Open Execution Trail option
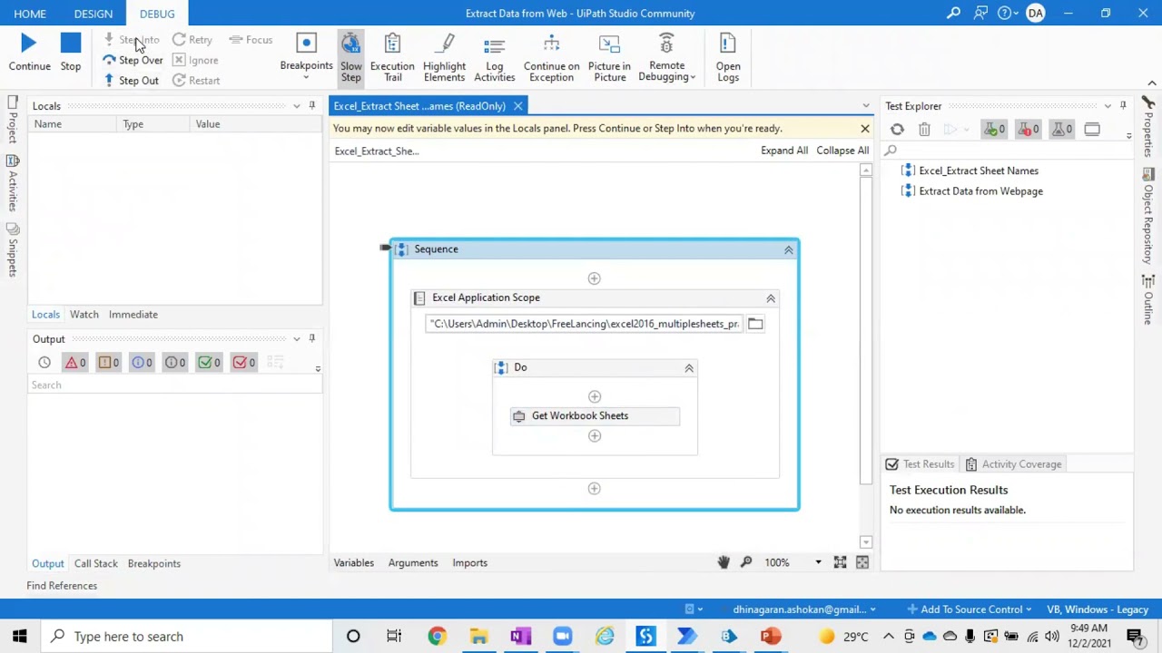The height and width of the screenshot is (653, 1162). click(392, 56)
